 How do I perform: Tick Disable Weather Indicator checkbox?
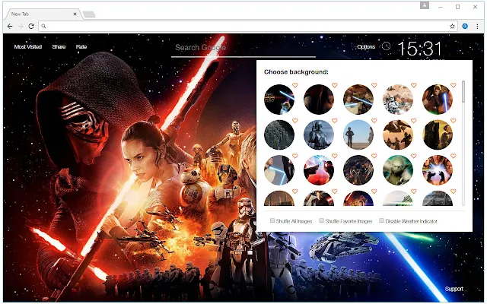tap(381, 220)
